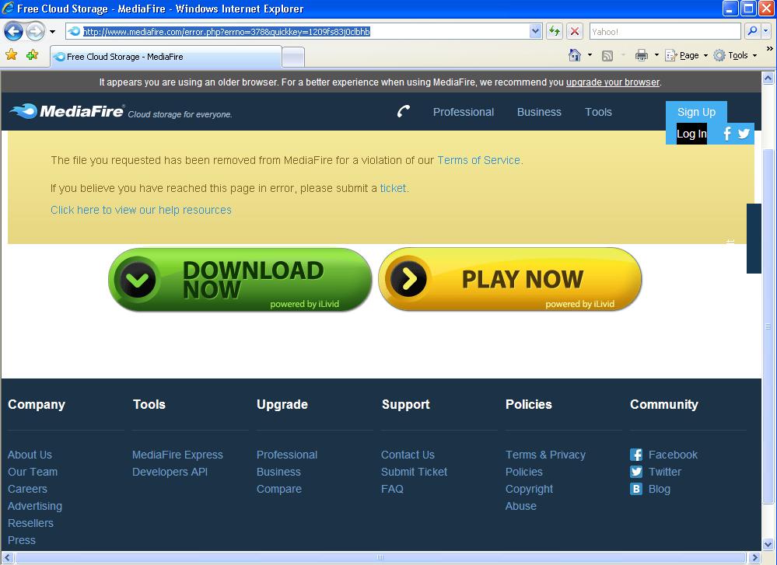
Task: Open the Favorites Center star icon
Action: coord(12,54)
